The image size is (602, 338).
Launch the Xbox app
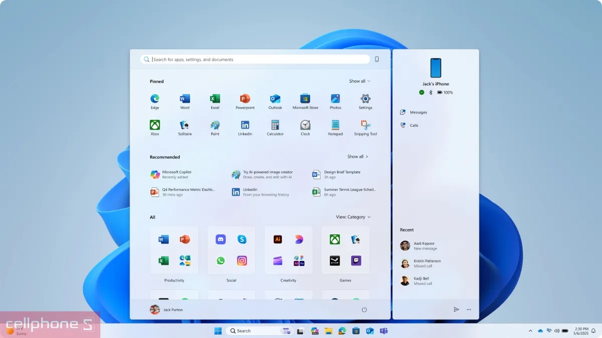[155, 128]
